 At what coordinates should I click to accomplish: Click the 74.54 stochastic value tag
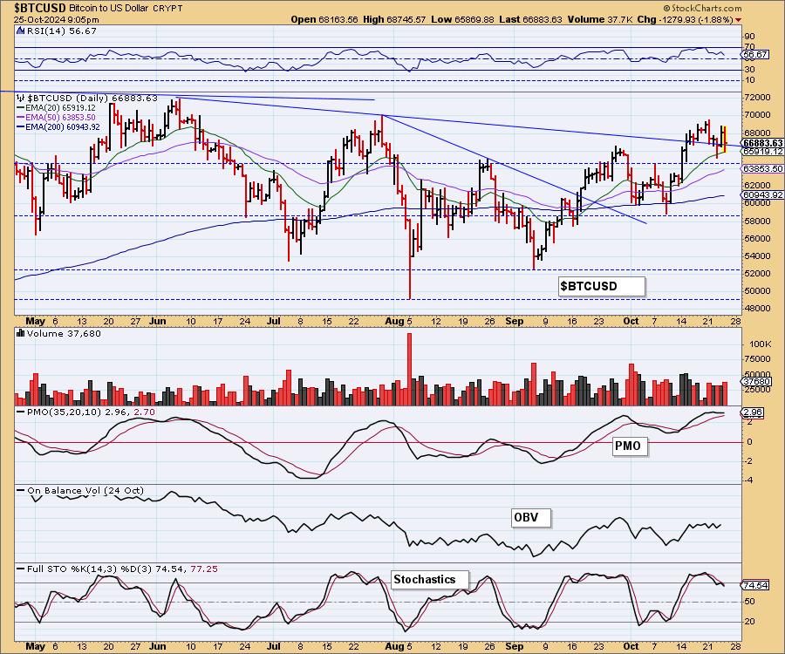tap(755, 585)
